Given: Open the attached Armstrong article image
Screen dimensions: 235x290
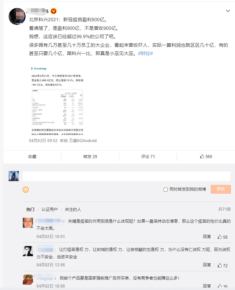Looking at the screenshot, I should [x=57, y=101].
